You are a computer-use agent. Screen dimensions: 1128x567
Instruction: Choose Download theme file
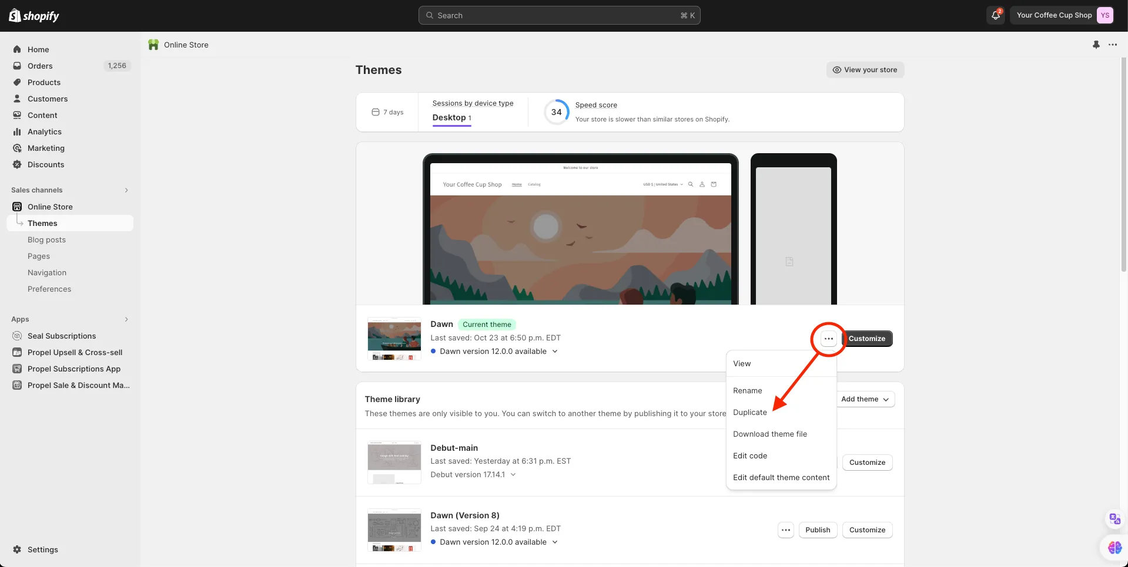coord(781,434)
